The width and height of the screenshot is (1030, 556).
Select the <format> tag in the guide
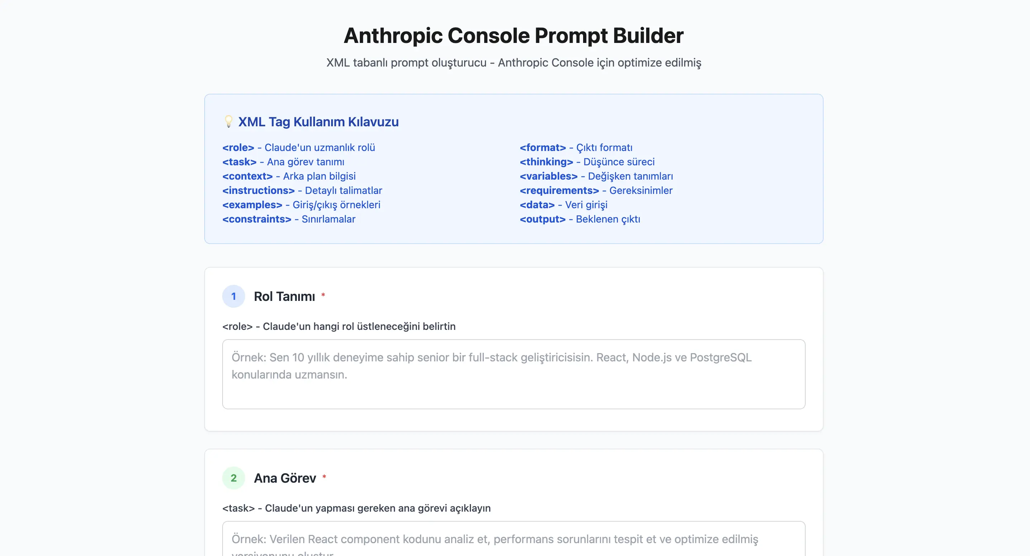tap(543, 147)
